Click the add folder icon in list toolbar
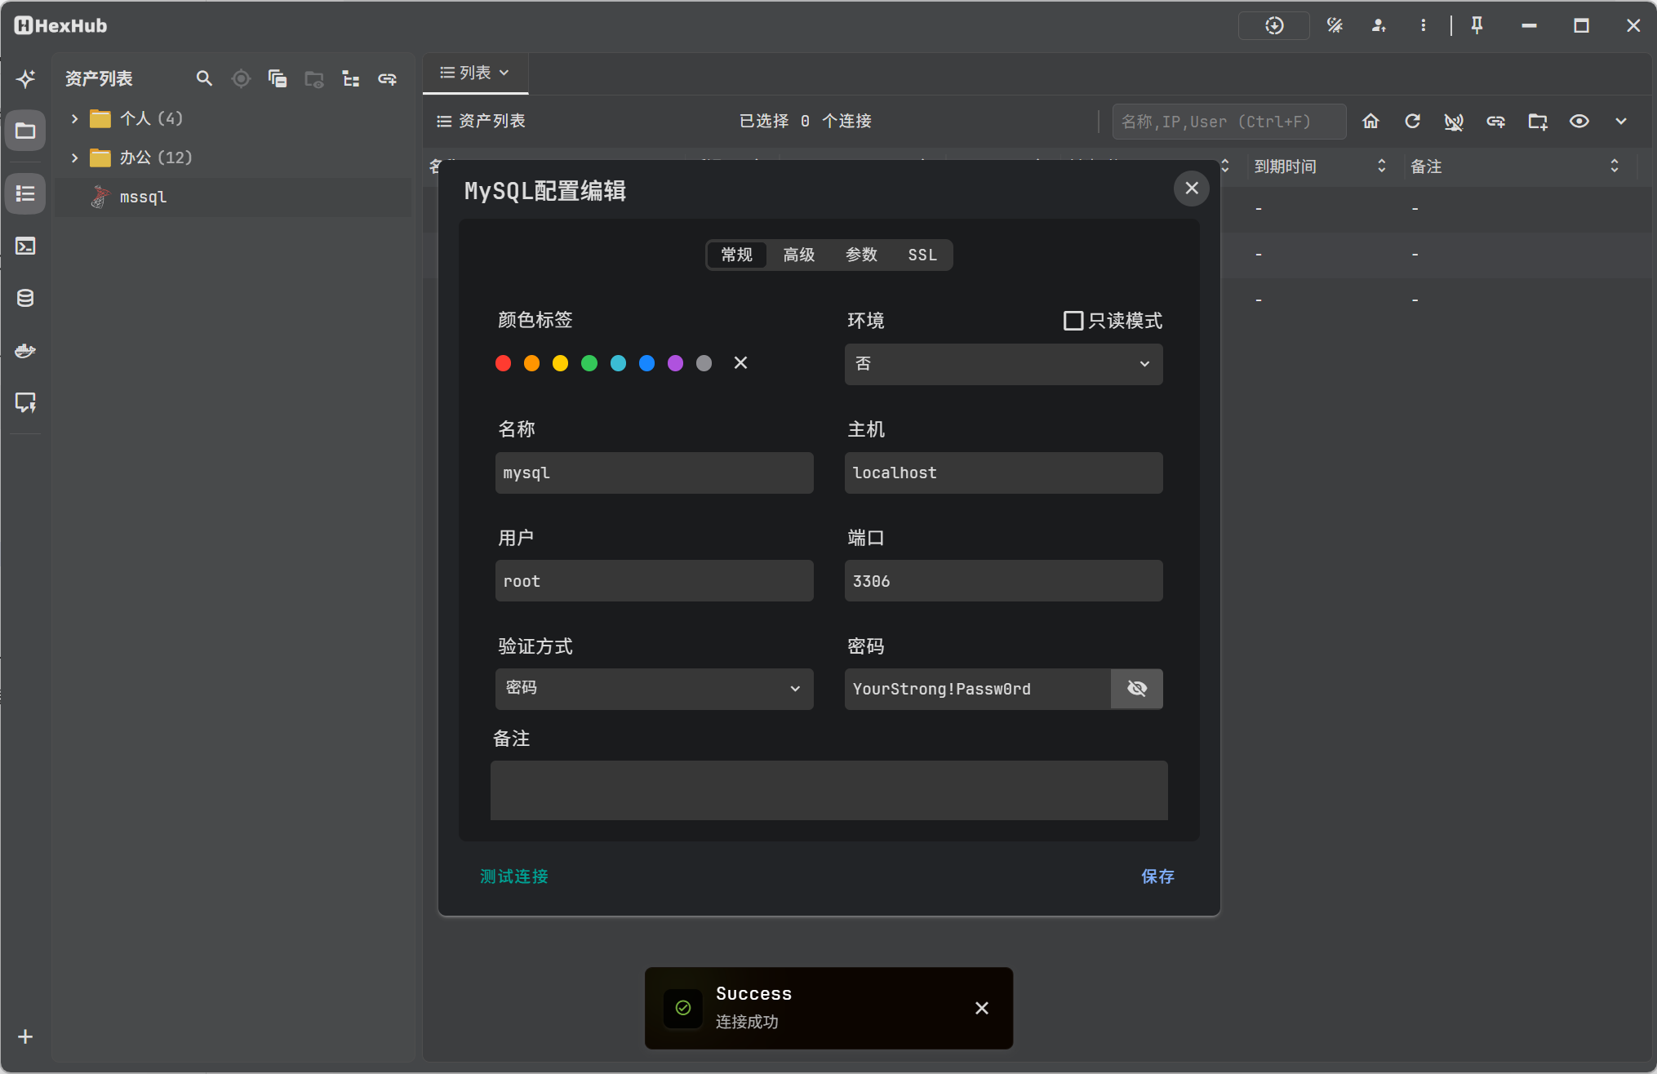The image size is (1657, 1074). click(x=1538, y=122)
